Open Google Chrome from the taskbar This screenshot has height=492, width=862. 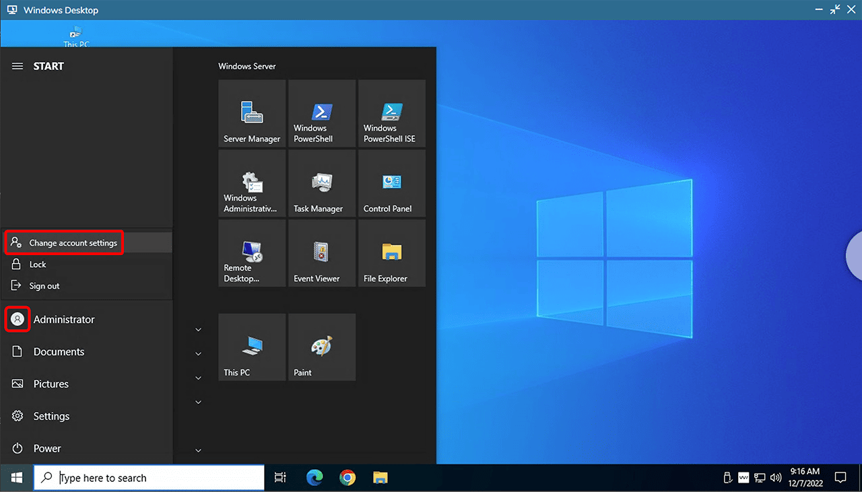click(347, 478)
